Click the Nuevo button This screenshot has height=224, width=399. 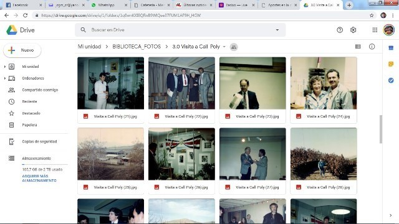(x=22, y=50)
